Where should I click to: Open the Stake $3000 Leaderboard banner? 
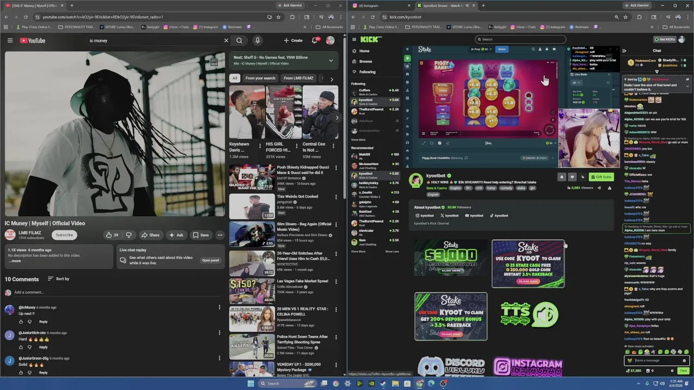point(451,259)
